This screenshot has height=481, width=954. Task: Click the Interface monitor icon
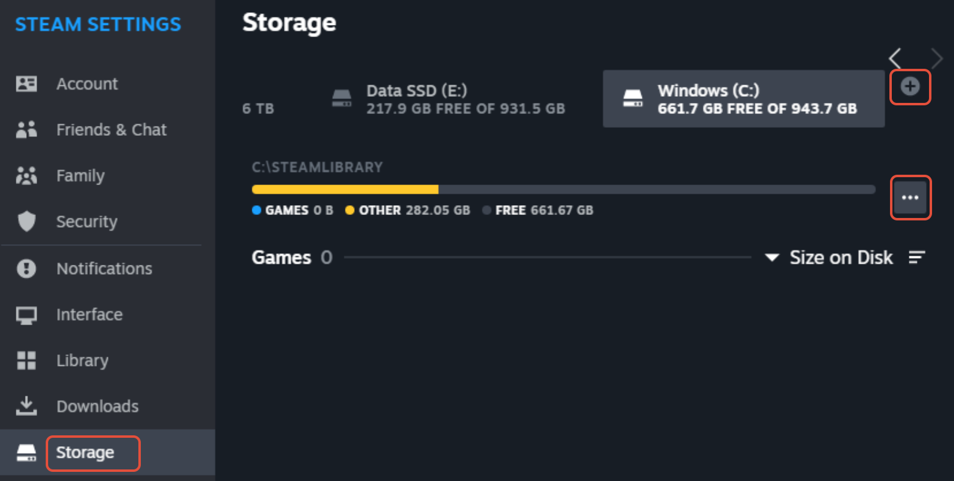tap(26, 315)
